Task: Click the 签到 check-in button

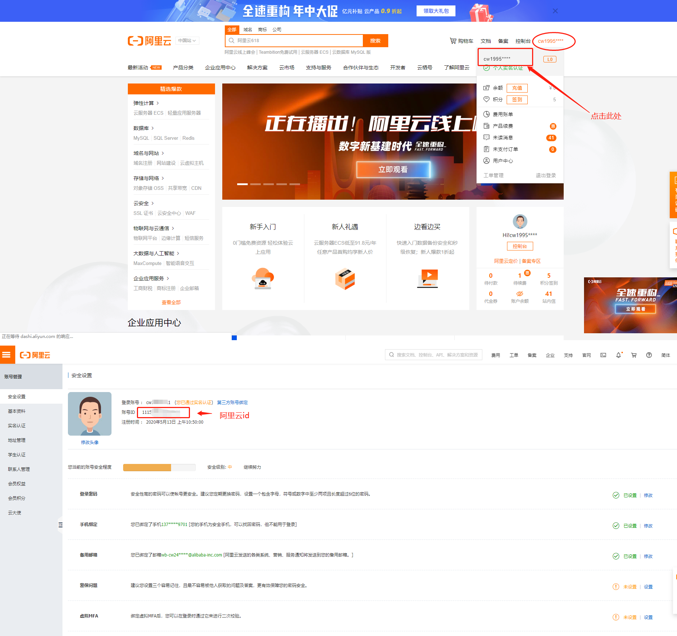Action: click(517, 99)
